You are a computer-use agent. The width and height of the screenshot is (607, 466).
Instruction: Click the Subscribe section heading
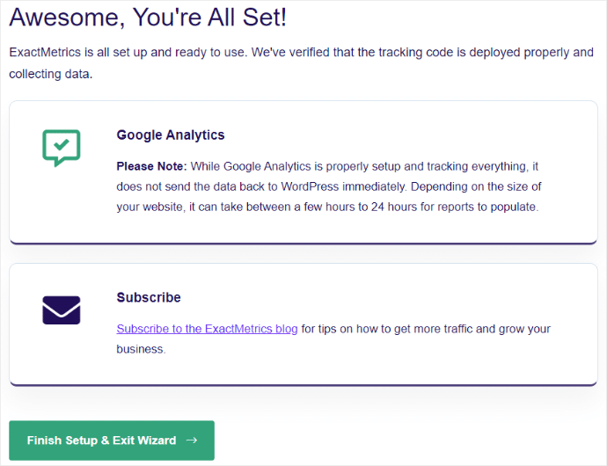pos(149,297)
